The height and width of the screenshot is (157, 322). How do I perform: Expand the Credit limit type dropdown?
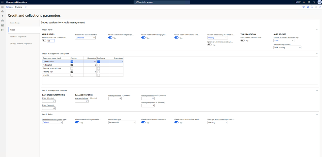pyautogui.click(x=122, y=122)
